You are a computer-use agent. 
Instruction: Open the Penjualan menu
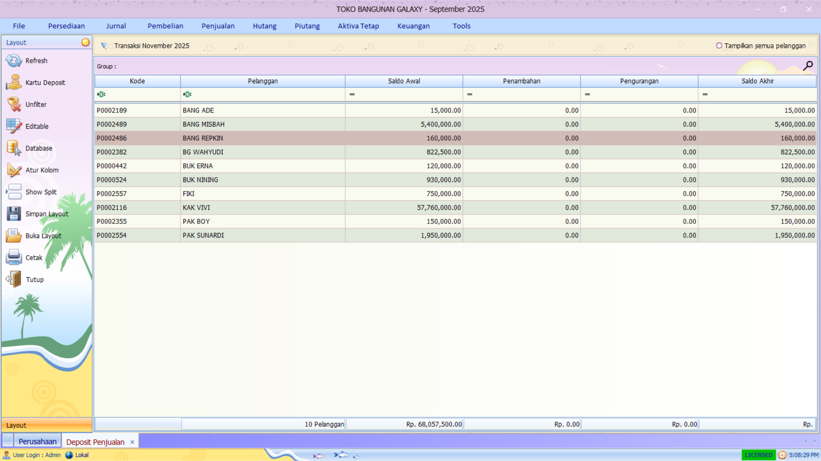pos(218,26)
